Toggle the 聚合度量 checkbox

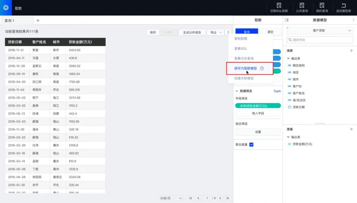click(x=251, y=145)
